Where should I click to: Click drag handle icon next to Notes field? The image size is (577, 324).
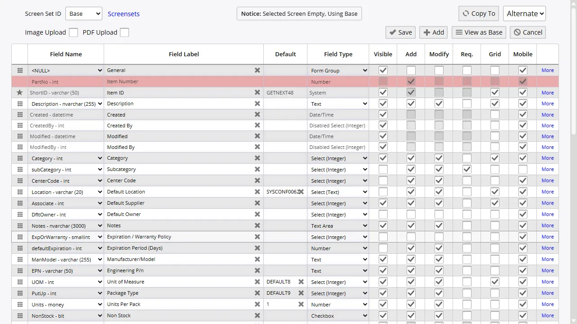pyautogui.click(x=19, y=225)
